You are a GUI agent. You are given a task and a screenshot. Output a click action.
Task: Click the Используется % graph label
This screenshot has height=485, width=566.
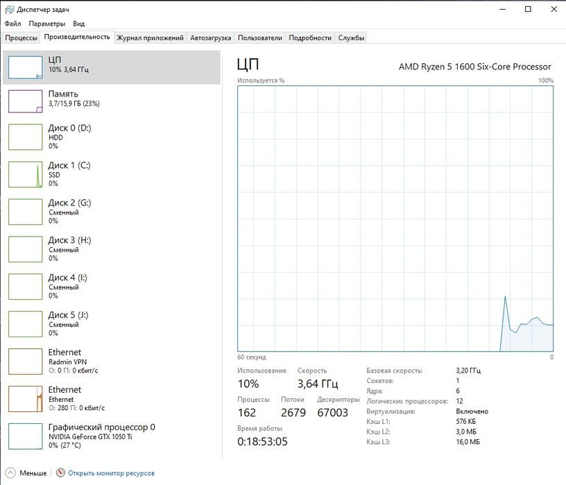pos(261,80)
